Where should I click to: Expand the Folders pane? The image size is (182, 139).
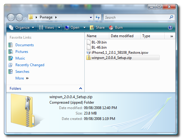pyautogui.click(x=80, y=88)
